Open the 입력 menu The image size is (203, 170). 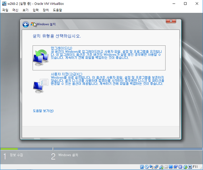[36, 10]
